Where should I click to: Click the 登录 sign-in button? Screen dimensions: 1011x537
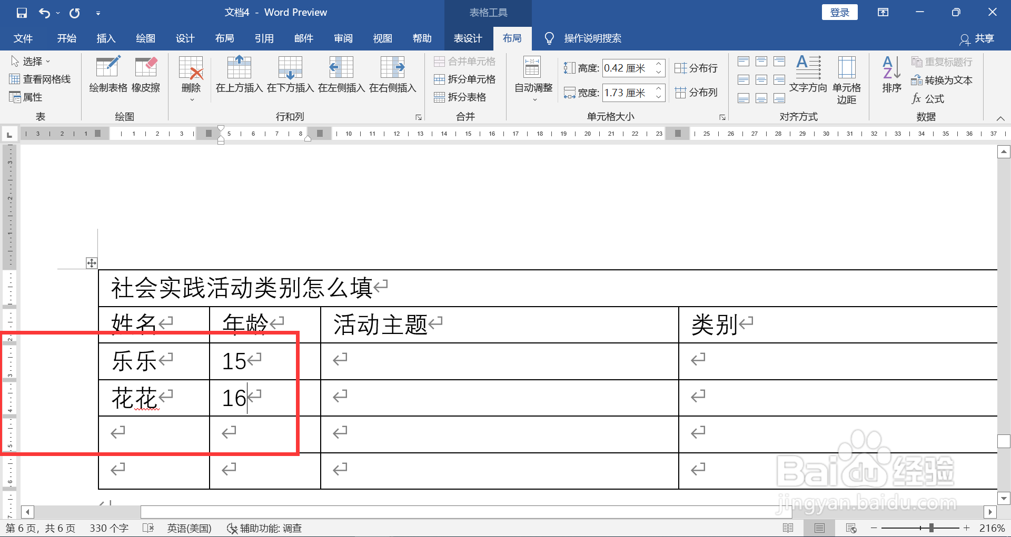click(839, 12)
